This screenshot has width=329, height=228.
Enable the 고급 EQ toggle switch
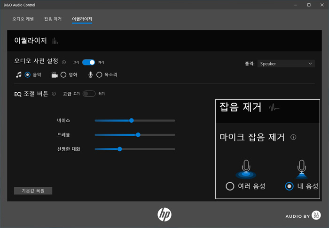pos(88,94)
